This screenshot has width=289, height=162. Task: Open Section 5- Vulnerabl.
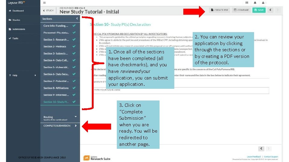(x=60, y=67)
